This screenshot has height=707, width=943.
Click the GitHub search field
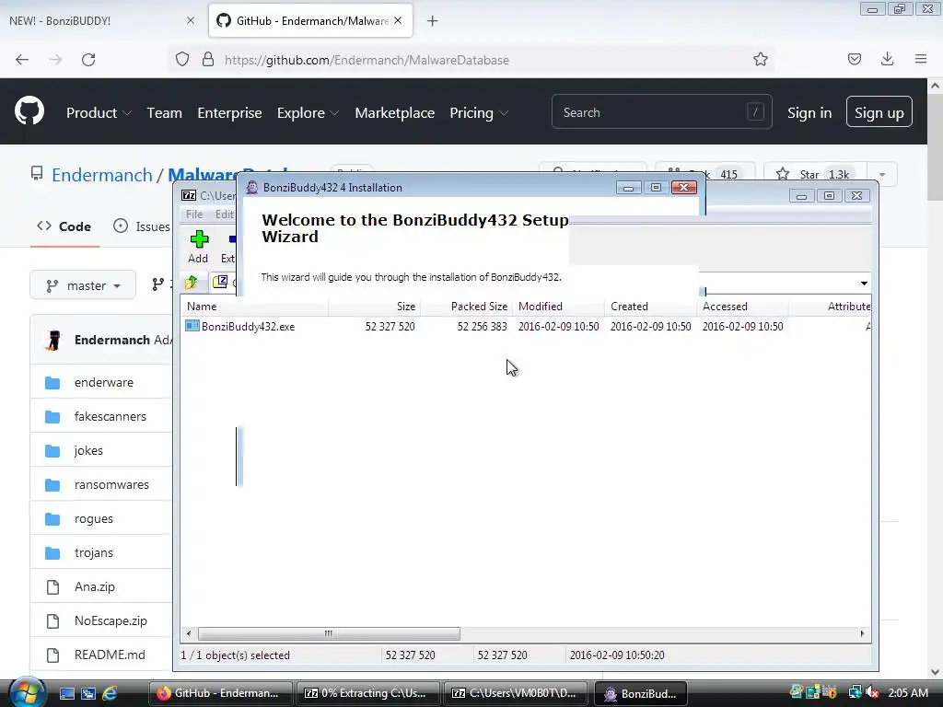coord(661,111)
